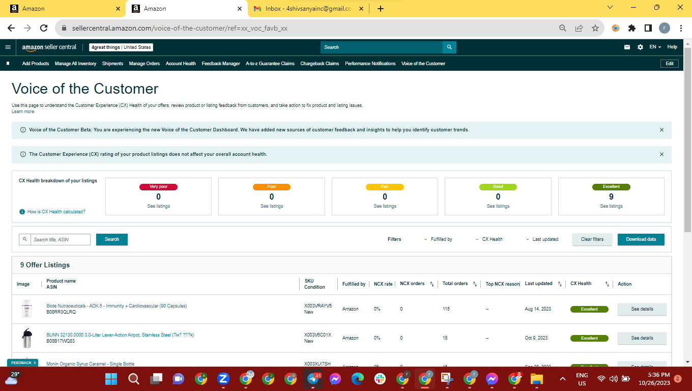Viewport: 692px width, 391px height.
Task: Open Account Health page
Action: coord(181,64)
